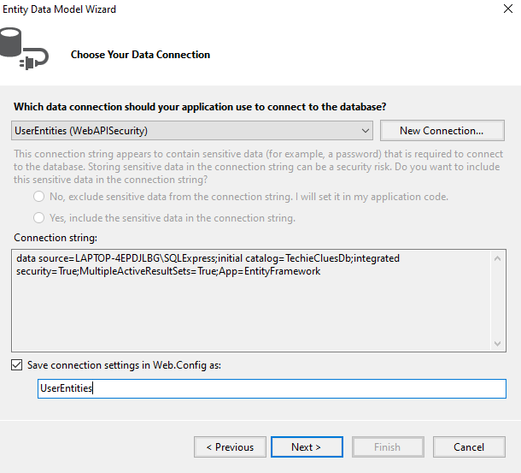The width and height of the screenshot is (521, 473).
Task: Toggle Save connection settings in Web.Config checkbox
Action: 16,365
